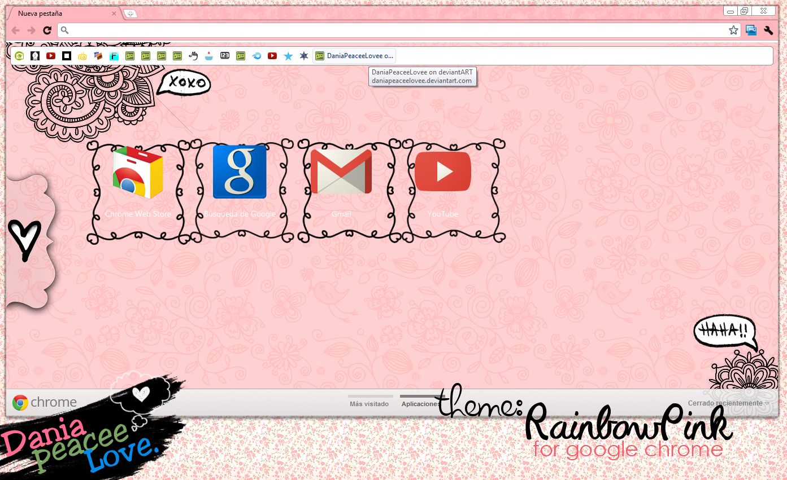Click the chrome logo in the footer
Image resolution: width=787 pixels, height=480 pixels.
click(45, 402)
